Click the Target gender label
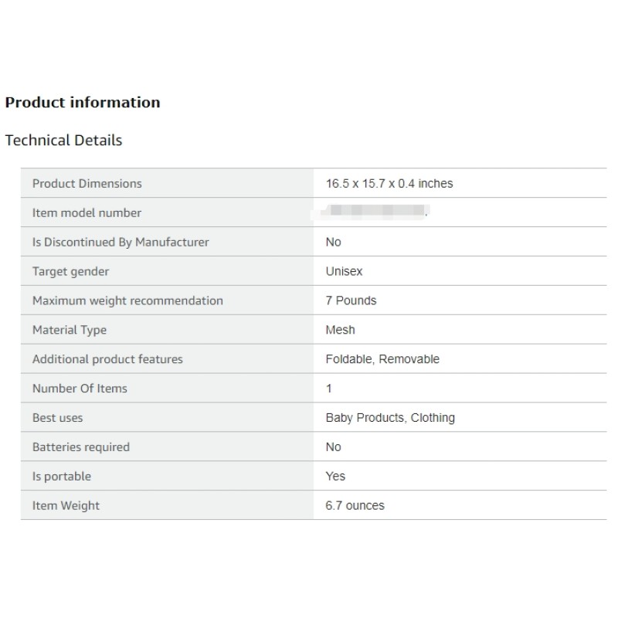 pyautogui.click(x=70, y=272)
